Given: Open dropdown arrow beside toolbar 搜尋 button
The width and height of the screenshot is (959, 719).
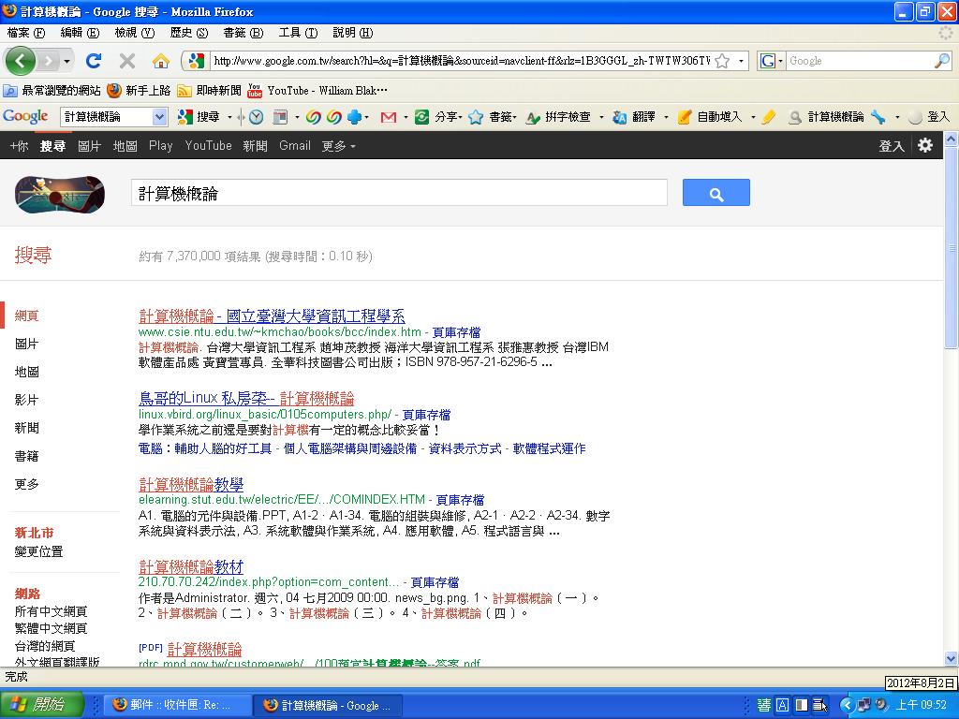Looking at the screenshot, I should click(230, 117).
